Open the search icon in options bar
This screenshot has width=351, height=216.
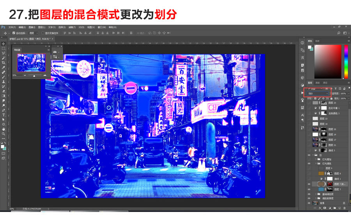(x=339, y=33)
